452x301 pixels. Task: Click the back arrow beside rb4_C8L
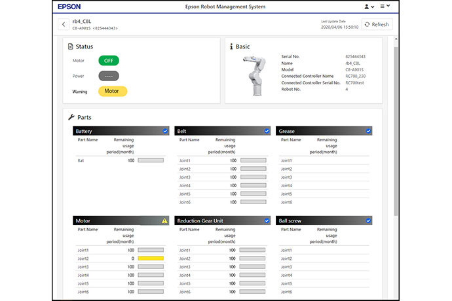pyautogui.click(x=64, y=24)
